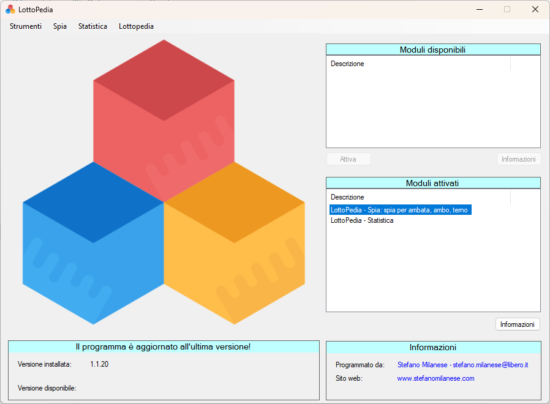This screenshot has height=404, width=550.
Task: Click the Attiva button
Action: (348, 159)
